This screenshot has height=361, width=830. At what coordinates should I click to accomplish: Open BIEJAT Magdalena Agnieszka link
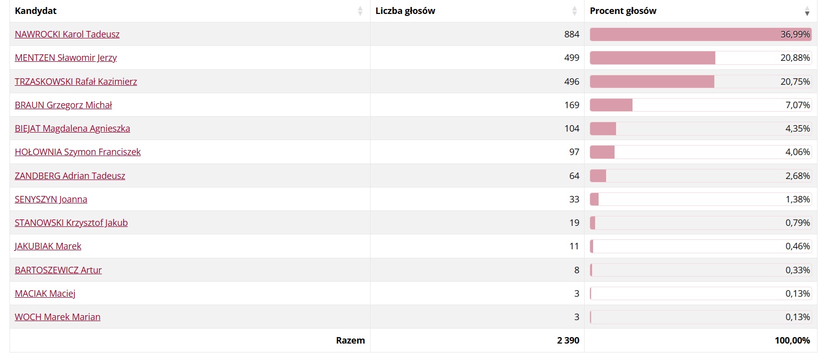(x=72, y=129)
